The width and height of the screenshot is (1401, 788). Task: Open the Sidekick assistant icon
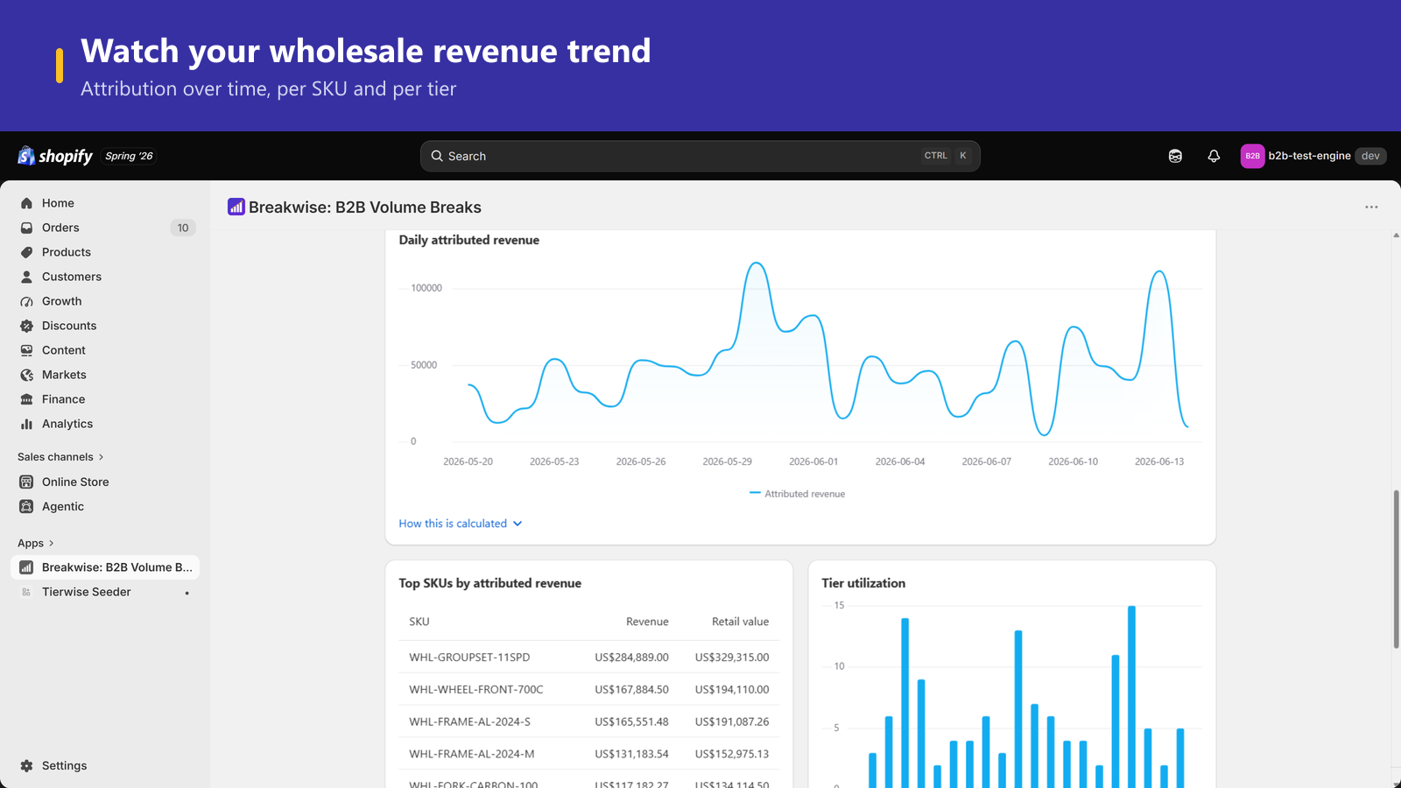click(x=1175, y=156)
